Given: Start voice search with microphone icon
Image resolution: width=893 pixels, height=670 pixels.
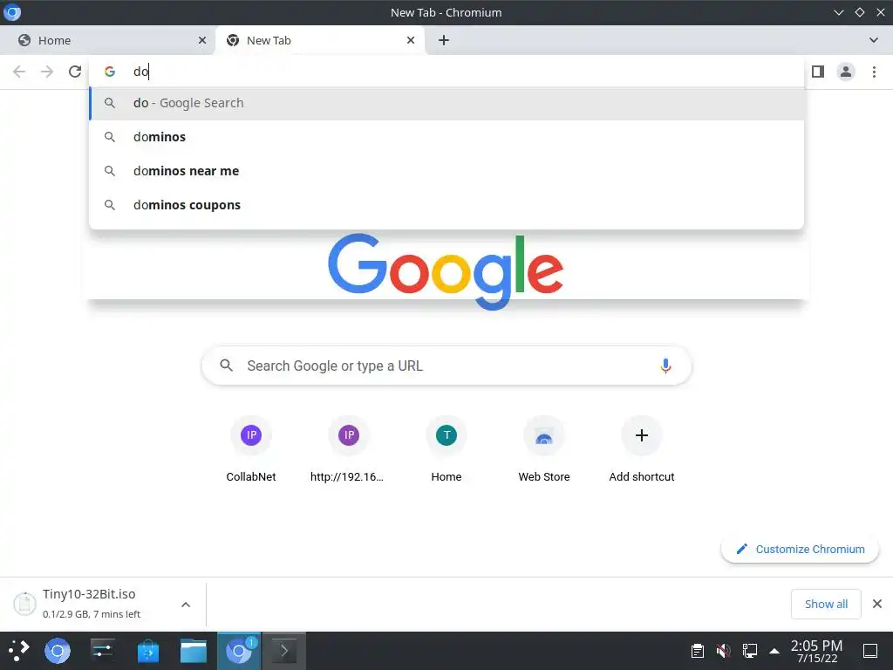Looking at the screenshot, I should tap(665, 366).
